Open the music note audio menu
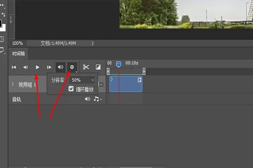The image size is (253, 168). (x=97, y=99)
